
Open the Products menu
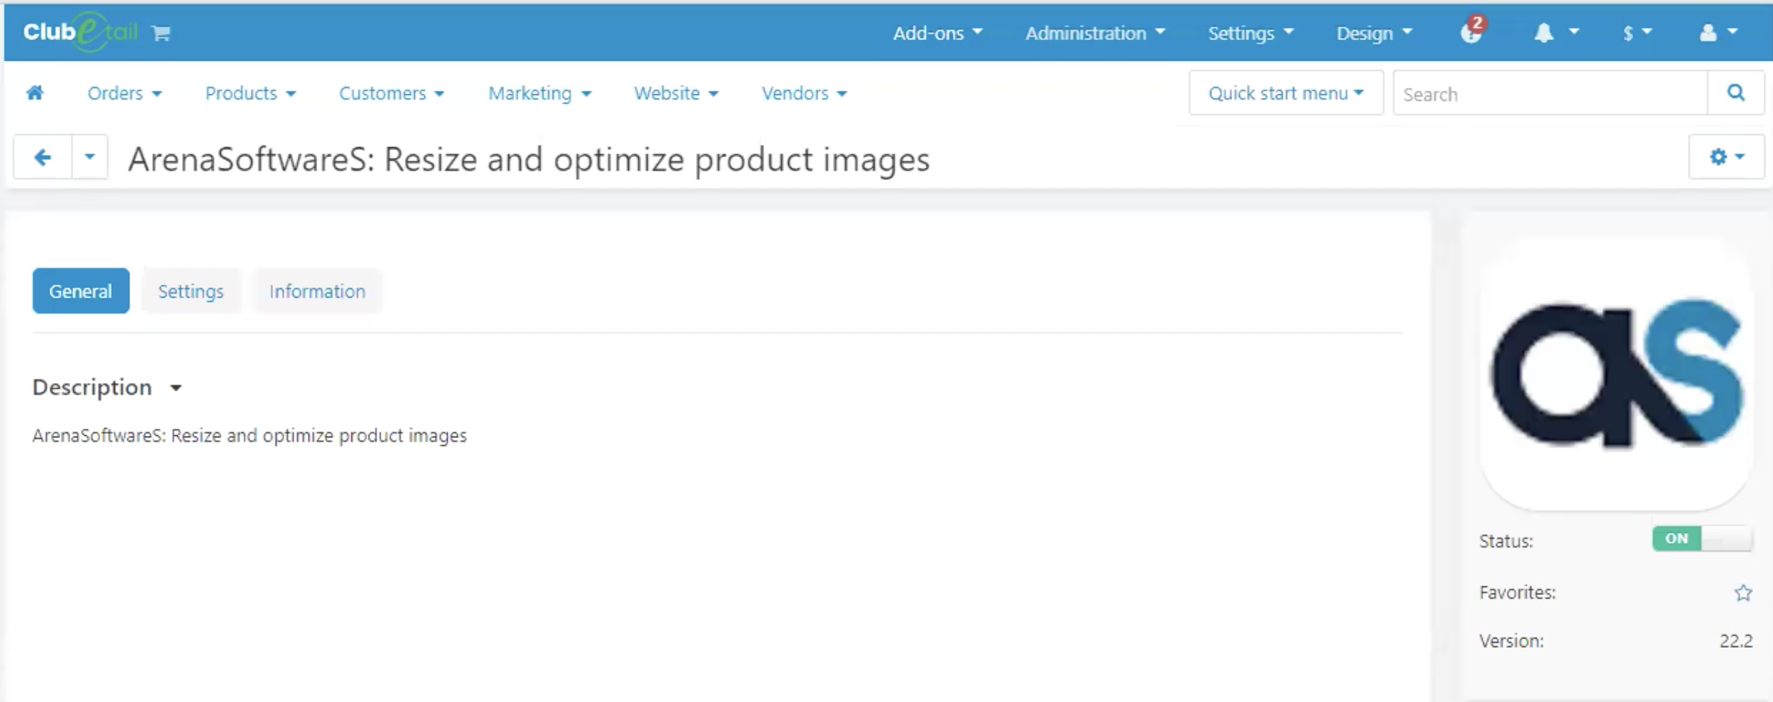250,93
